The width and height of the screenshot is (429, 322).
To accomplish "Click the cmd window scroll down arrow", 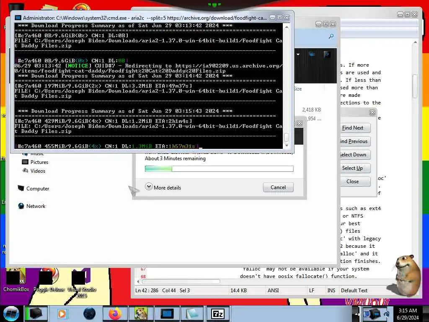I will point(287,145).
